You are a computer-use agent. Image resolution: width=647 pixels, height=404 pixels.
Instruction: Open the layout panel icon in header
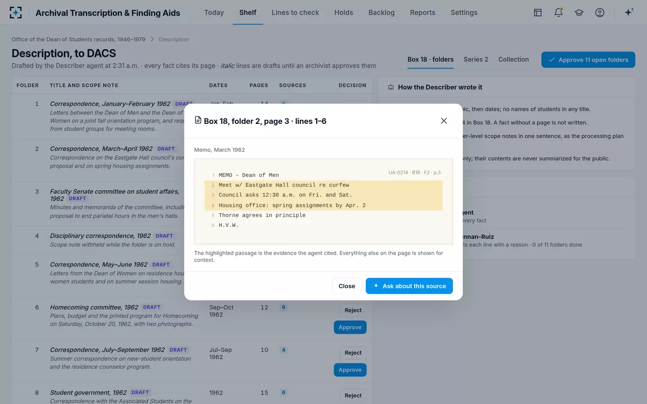tap(538, 13)
